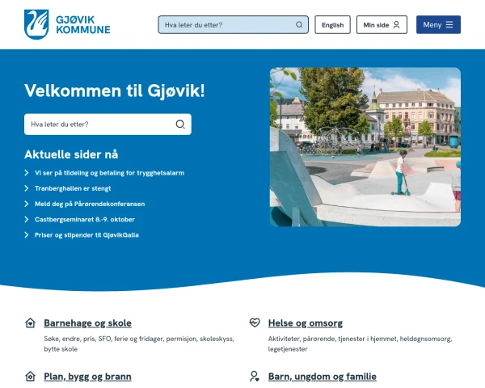The height and width of the screenshot is (388, 485).
Task: Click the header search magnifier icon
Action: click(x=299, y=25)
